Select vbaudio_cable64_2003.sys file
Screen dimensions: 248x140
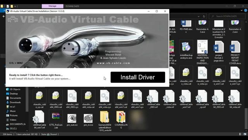72,99
